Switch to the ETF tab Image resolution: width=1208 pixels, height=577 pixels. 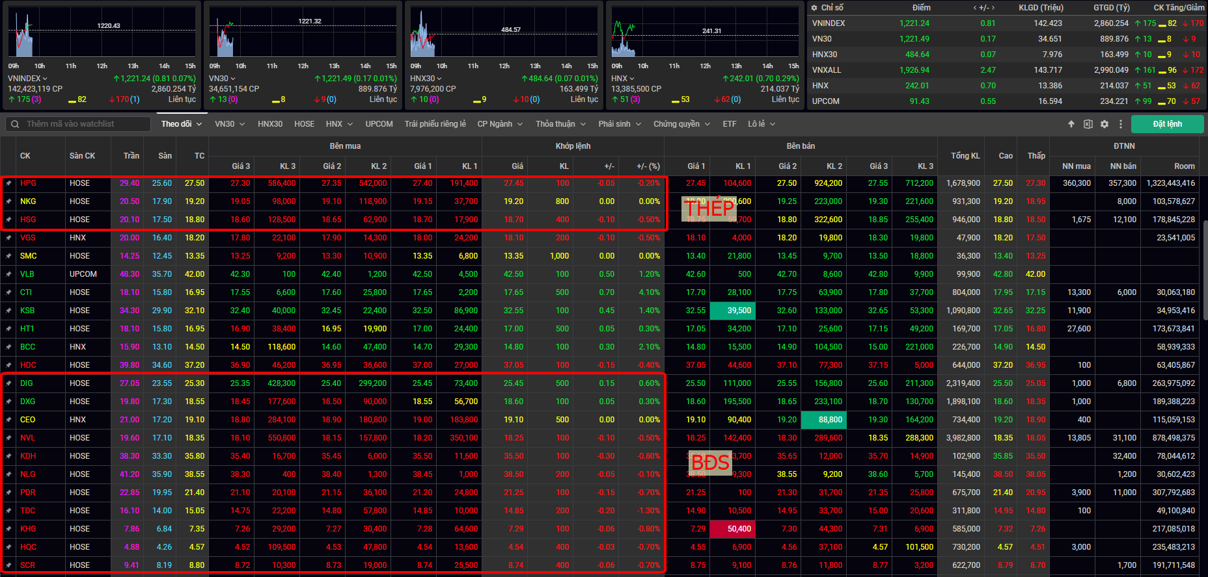click(729, 124)
